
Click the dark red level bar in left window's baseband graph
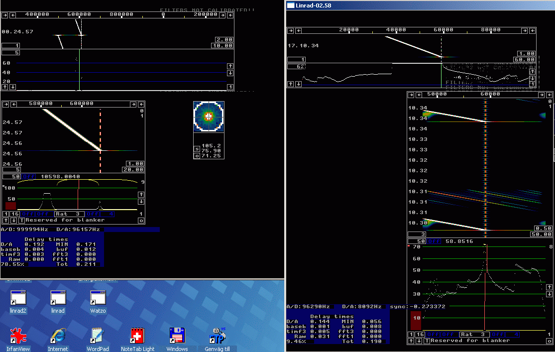pyautogui.click(x=10, y=206)
